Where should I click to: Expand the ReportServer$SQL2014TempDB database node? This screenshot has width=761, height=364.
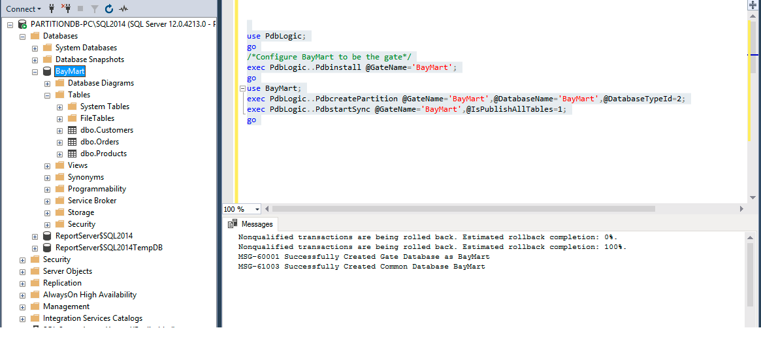[x=35, y=248]
